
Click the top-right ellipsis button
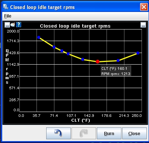point(143,25)
